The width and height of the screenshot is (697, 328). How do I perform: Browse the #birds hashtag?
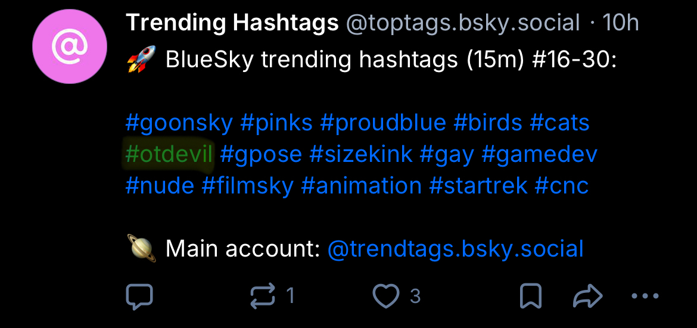point(487,123)
